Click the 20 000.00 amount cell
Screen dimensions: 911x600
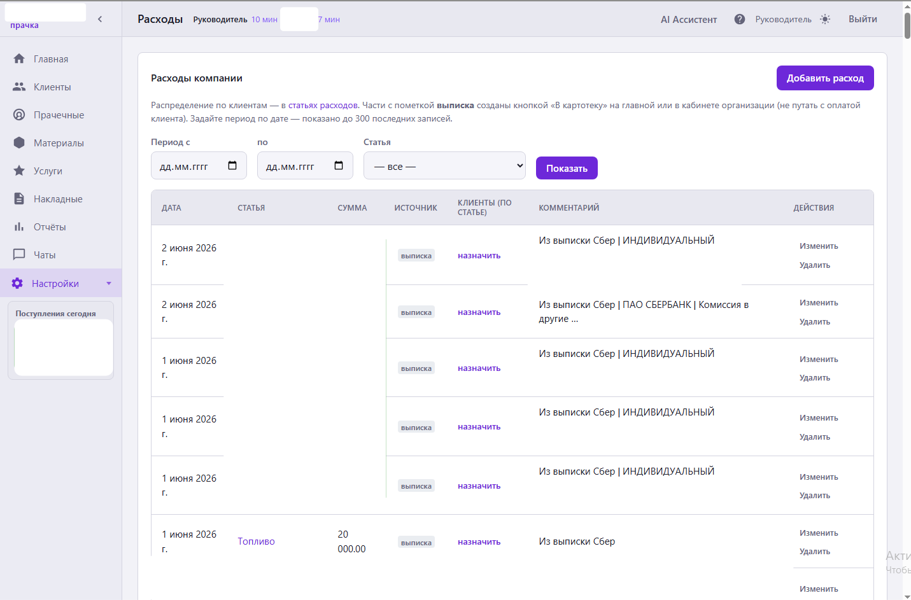coord(351,541)
